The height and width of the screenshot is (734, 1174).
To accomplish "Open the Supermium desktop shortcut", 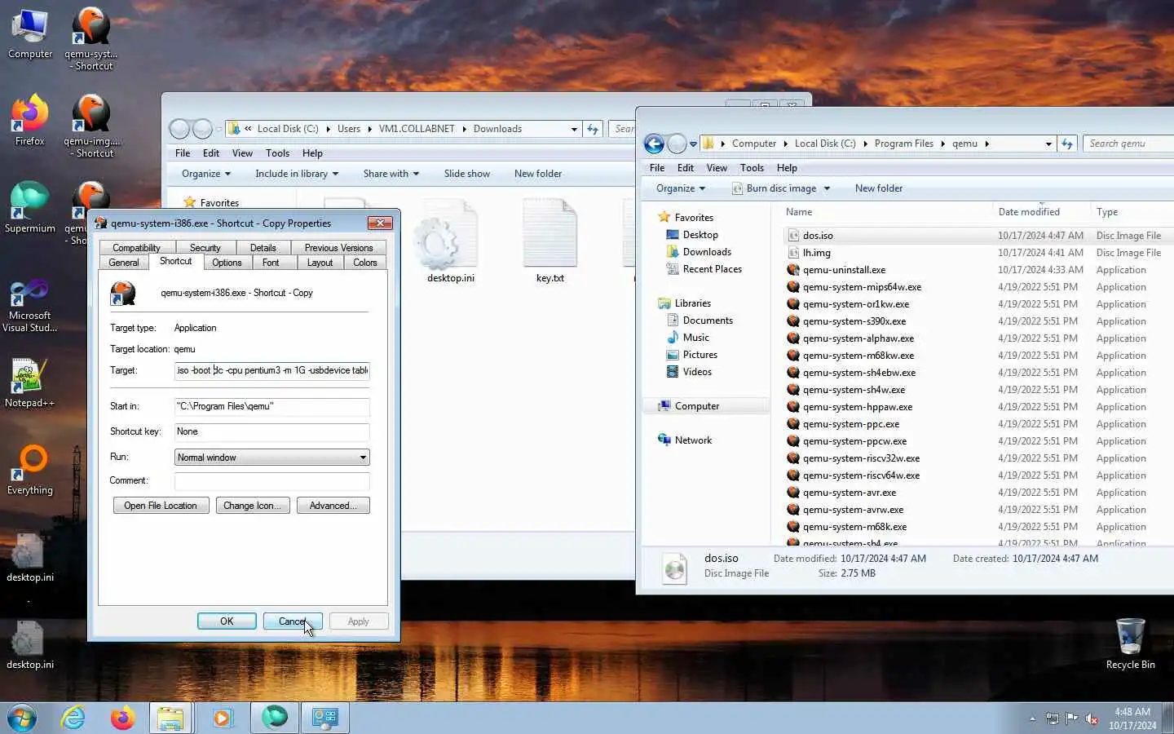I will tap(30, 207).
